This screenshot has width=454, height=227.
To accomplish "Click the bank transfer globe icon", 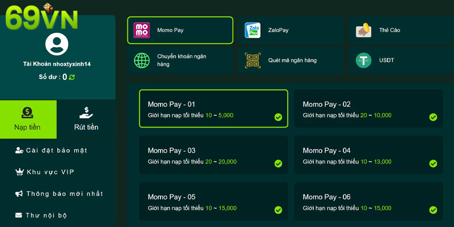I will (x=141, y=60).
